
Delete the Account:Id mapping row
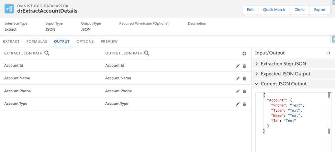tap(244, 66)
